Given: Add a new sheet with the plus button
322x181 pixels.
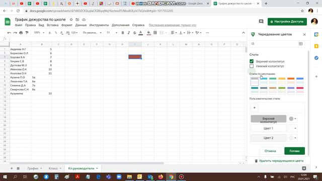Looking at the screenshot, I should point(12,168).
